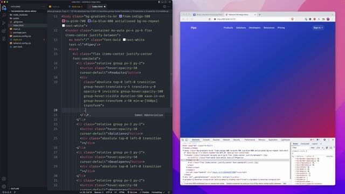Open DevTools settings gear

(325, 140)
